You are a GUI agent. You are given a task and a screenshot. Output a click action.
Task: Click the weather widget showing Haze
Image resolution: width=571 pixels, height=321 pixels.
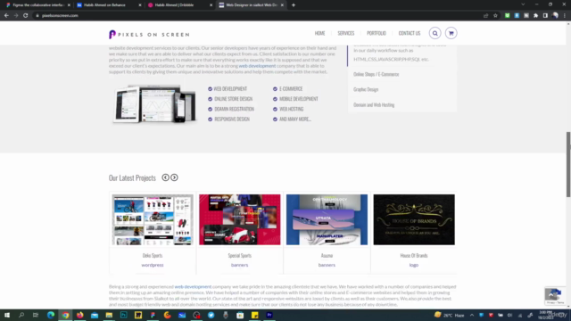(450, 315)
